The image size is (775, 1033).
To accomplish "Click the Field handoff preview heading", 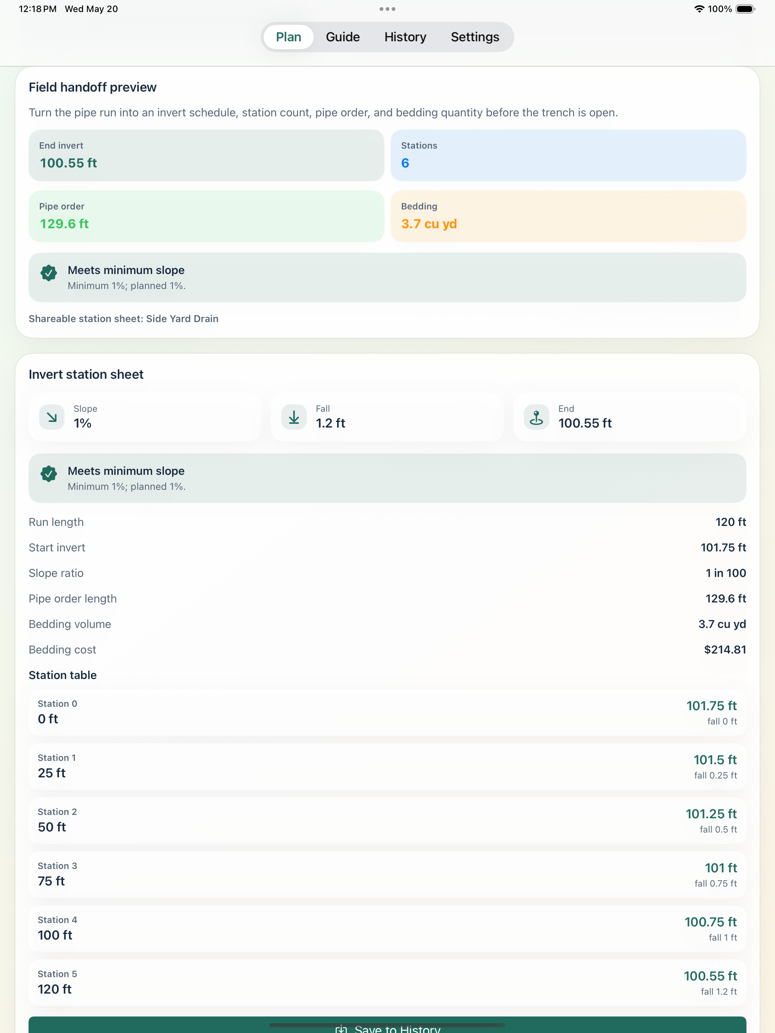I will [x=92, y=87].
